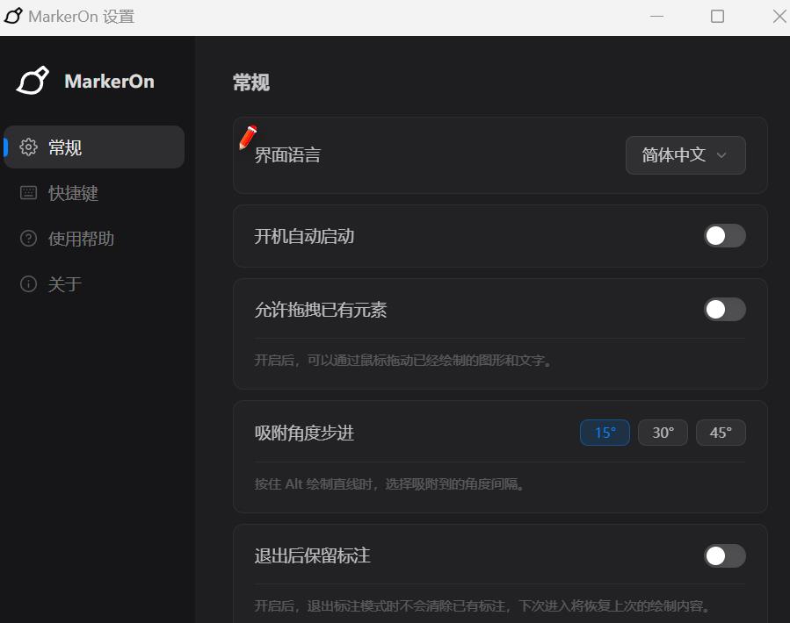Pick the 45° snap angle option

[721, 433]
